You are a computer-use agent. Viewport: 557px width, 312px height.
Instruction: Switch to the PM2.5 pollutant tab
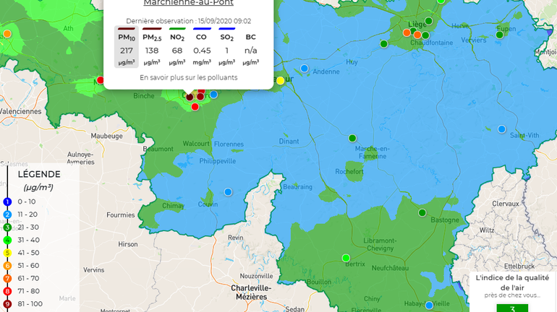151,37
